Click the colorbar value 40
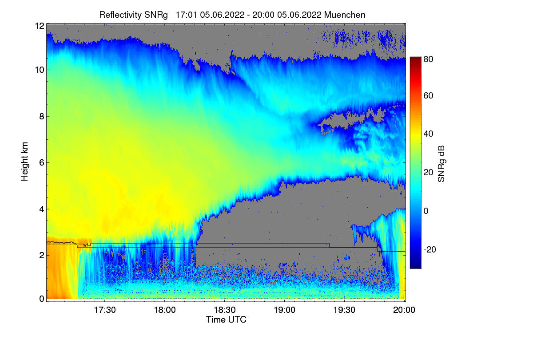Image resolution: width=533 pixels, height=355 pixels. (428, 134)
